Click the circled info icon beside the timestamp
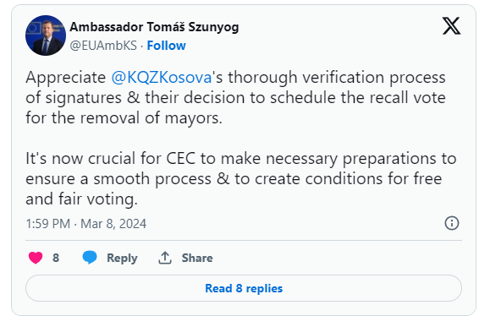This screenshot has width=479, height=316. click(x=452, y=223)
